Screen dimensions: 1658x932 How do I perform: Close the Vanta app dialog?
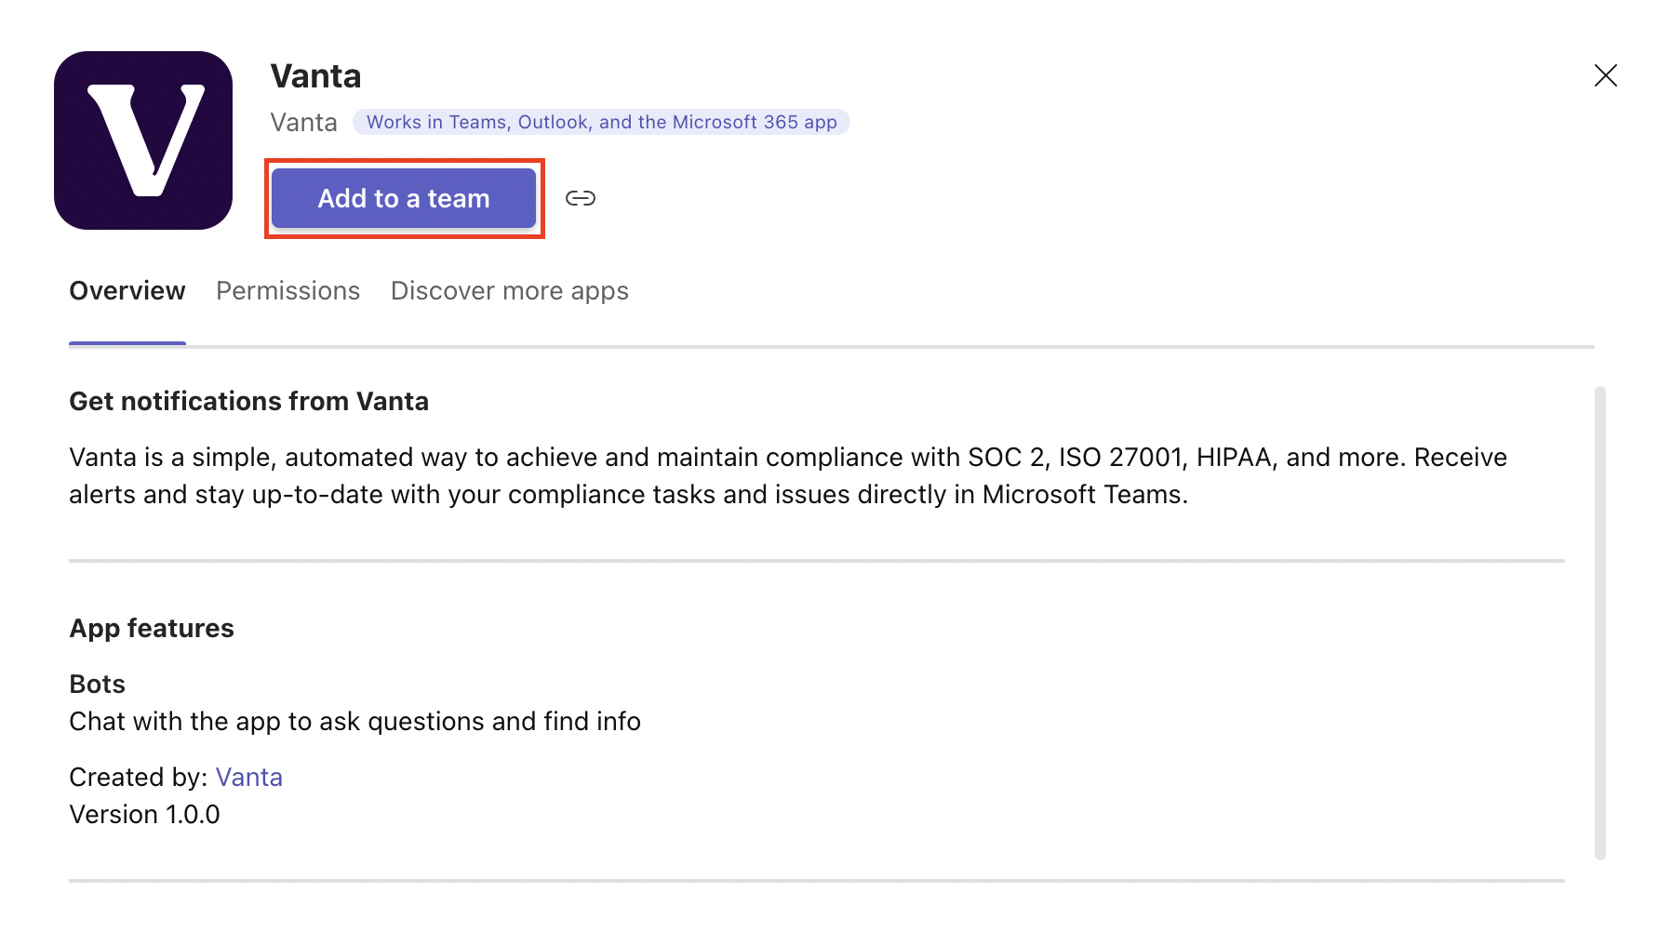click(x=1606, y=75)
